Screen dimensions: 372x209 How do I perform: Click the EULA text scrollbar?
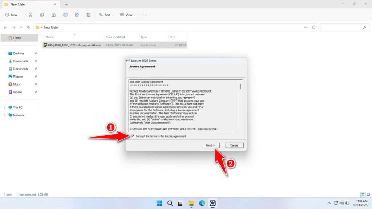coord(240,86)
